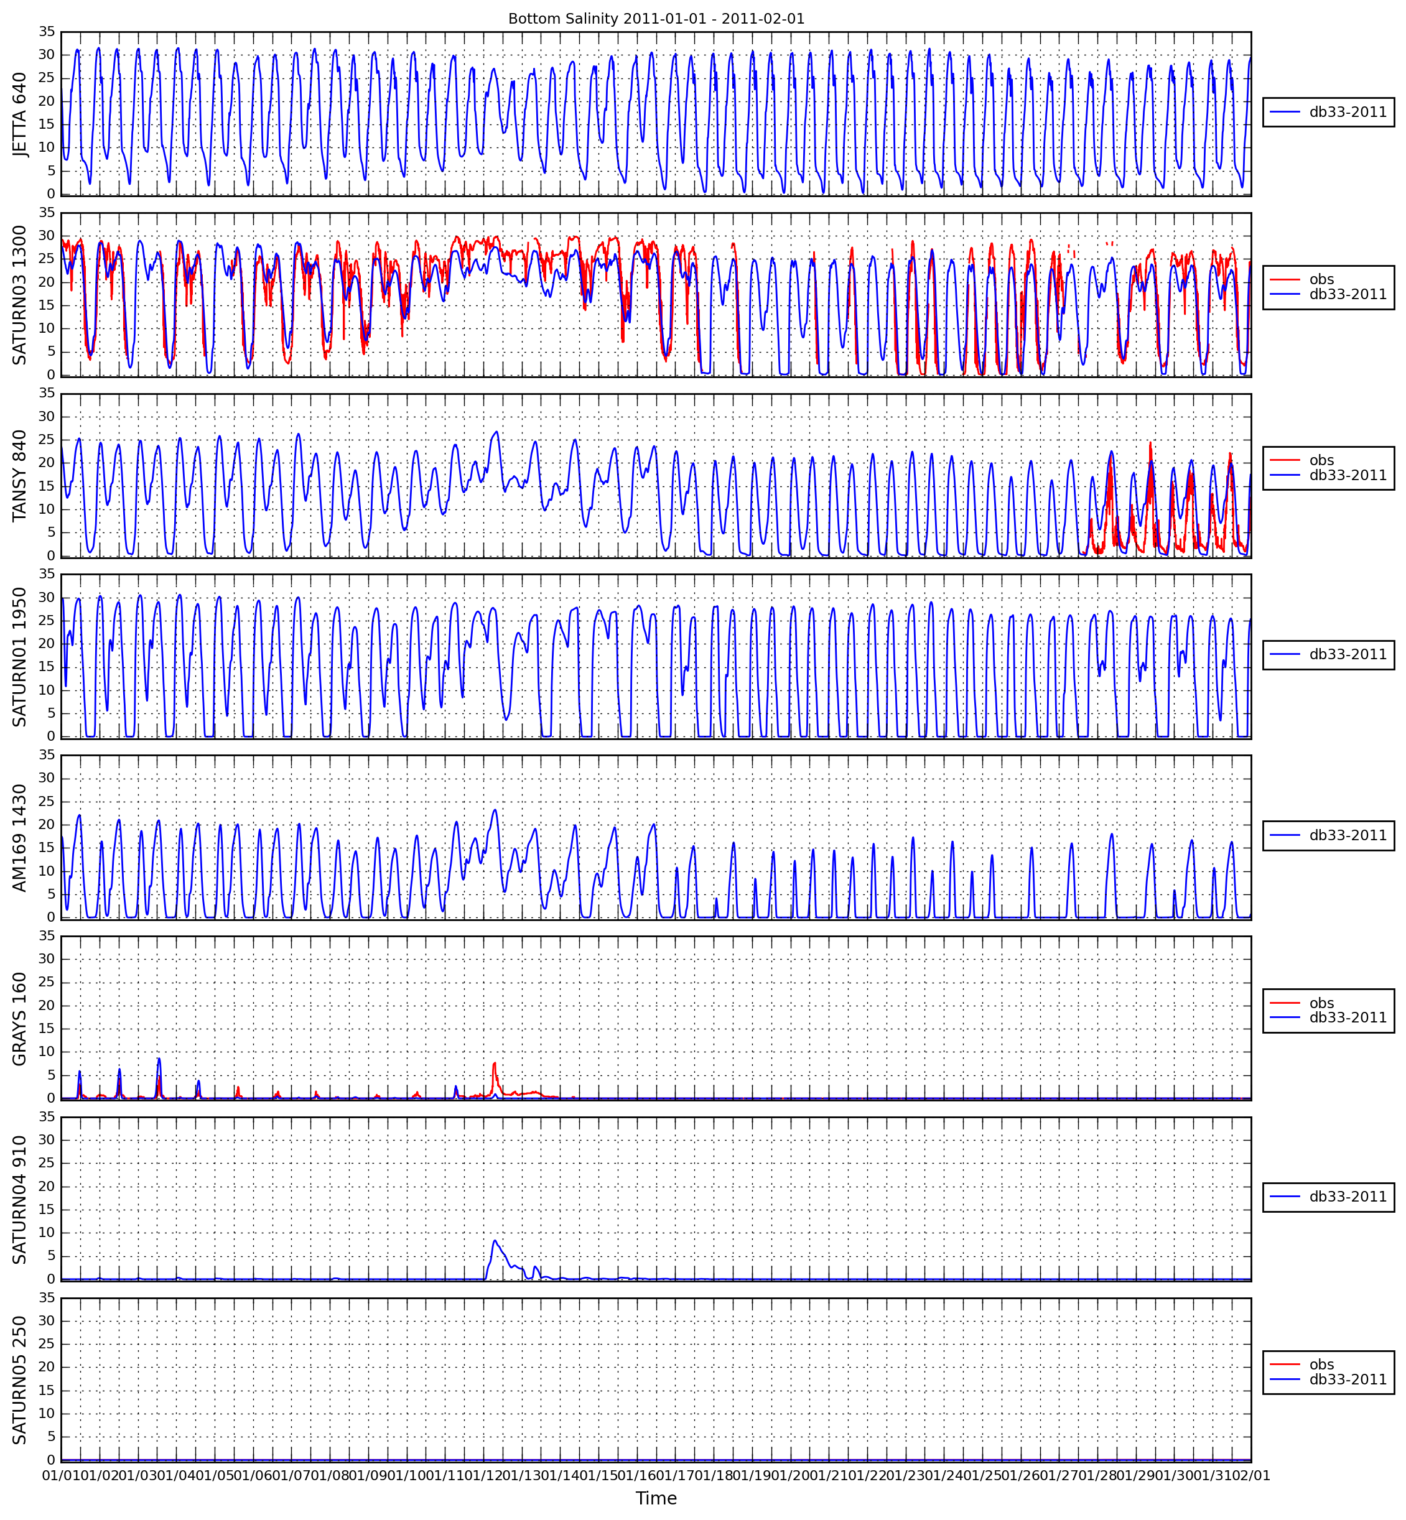
Task: Click the obs entry in GRAYS 160 legend
Action: 1321,1003
